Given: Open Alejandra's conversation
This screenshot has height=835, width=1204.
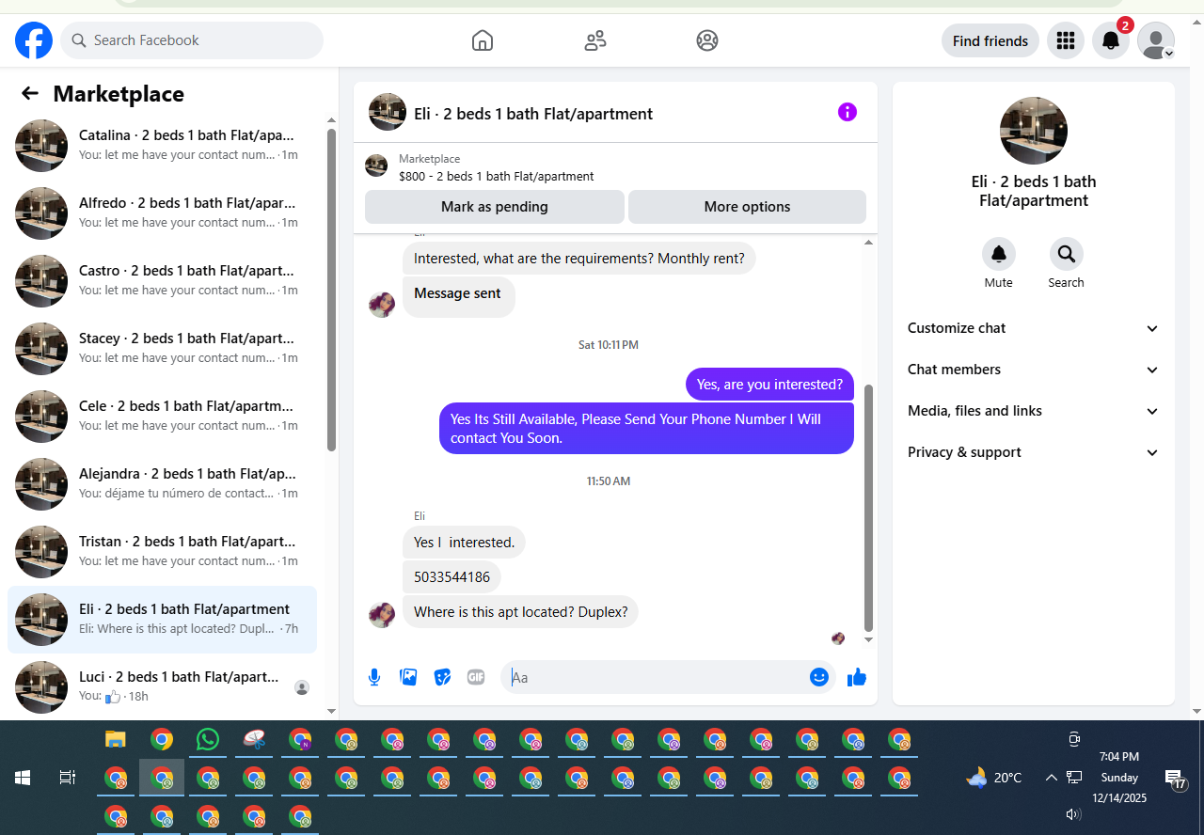Looking at the screenshot, I should (x=162, y=484).
